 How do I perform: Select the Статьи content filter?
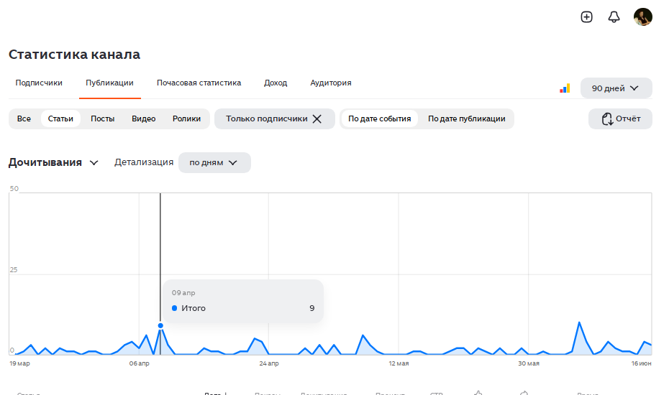coord(60,119)
